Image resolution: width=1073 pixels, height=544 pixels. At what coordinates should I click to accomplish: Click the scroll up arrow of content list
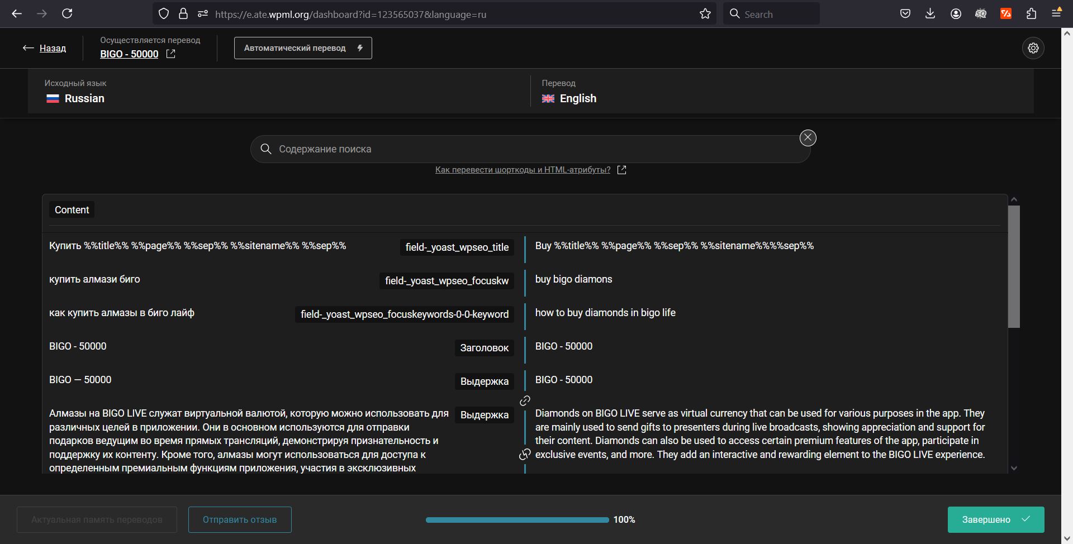1014,199
